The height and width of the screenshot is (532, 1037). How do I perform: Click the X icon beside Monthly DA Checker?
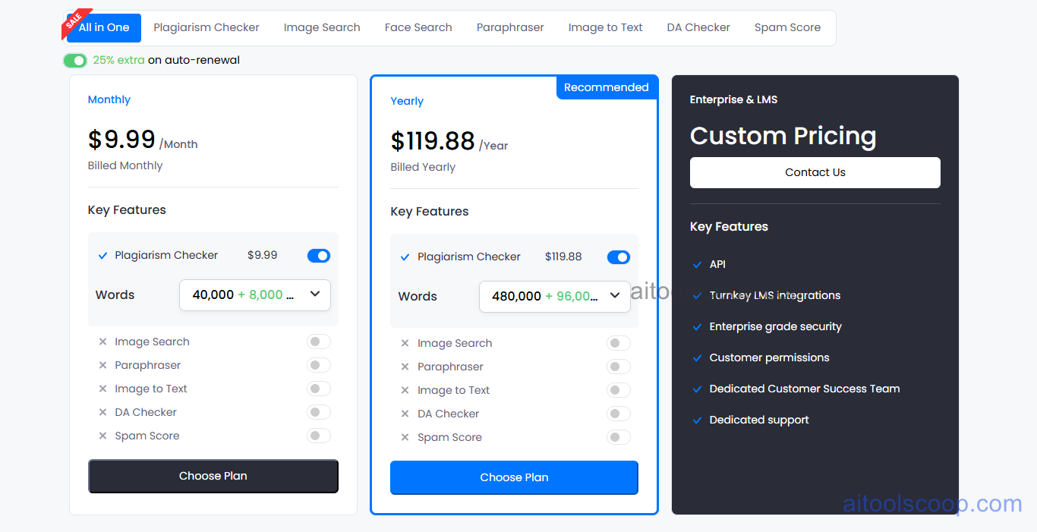[x=102, y=413]
